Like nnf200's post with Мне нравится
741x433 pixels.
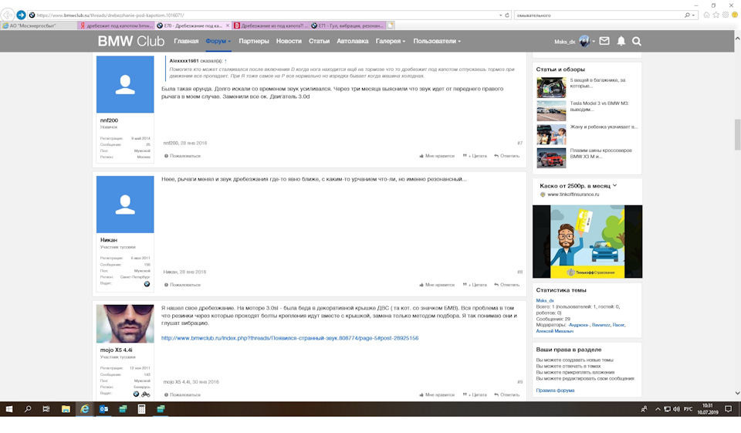(437, 155)
